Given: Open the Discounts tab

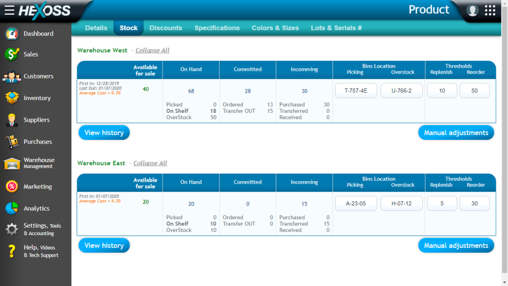Looking at the screenshot, I should tap(166, 28).
